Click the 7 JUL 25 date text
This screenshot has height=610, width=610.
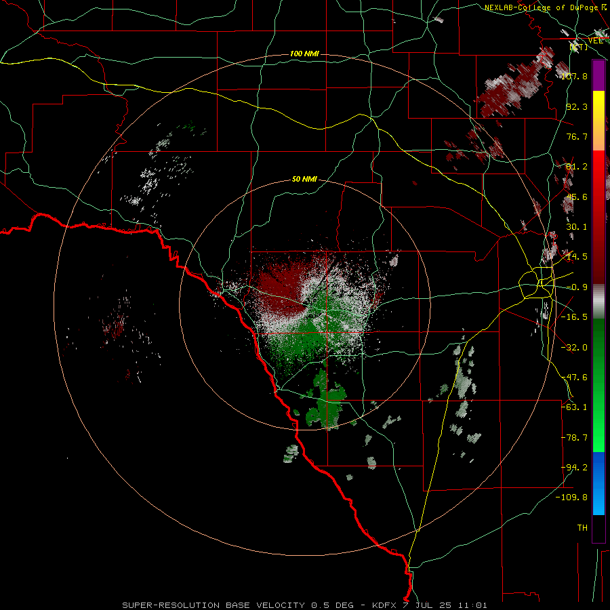(428, 605)
